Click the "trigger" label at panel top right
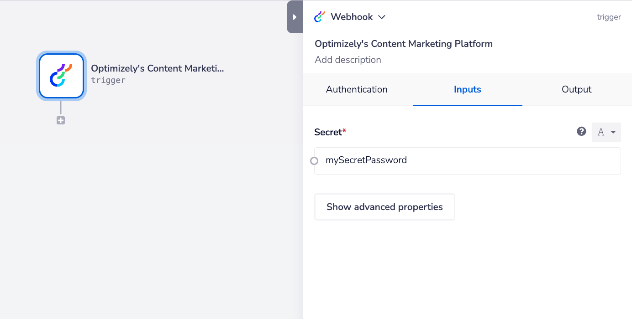632x319 pixels. tap(609, 17)
